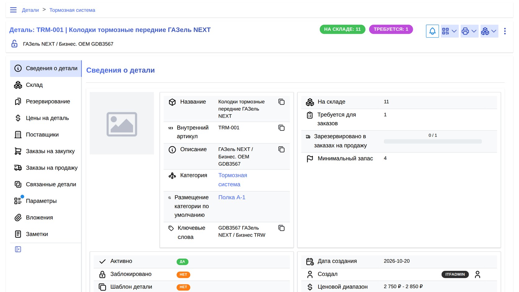The width and height of the screenshot is (519, 292).
Task: Follow the Тормозная система category link
Action: 232,180
